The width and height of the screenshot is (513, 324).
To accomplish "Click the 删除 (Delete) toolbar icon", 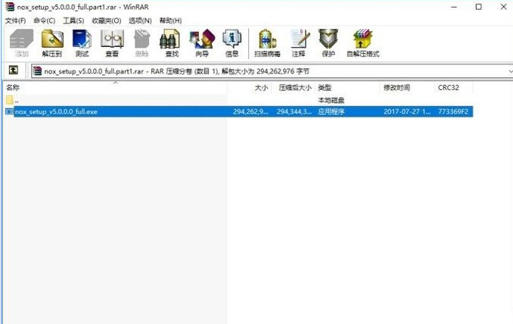I will pos(142,43).
